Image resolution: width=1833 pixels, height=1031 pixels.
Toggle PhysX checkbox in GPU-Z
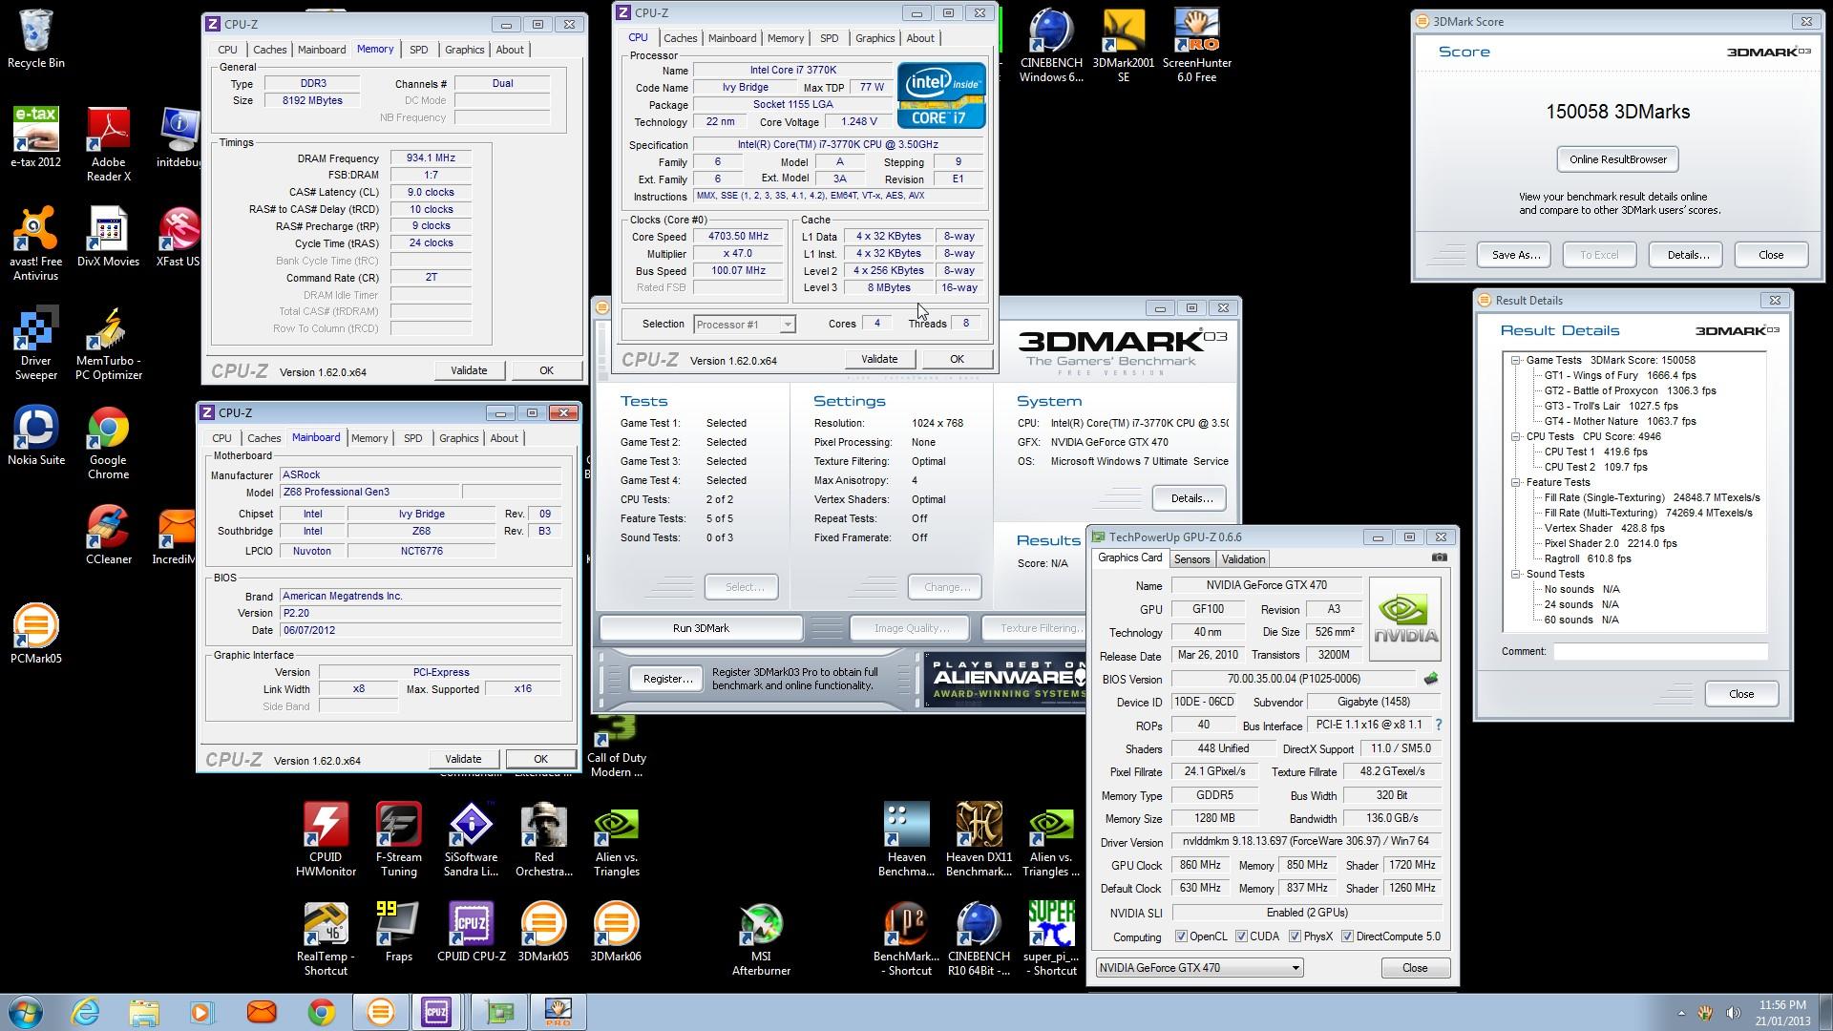[1295, 936]
